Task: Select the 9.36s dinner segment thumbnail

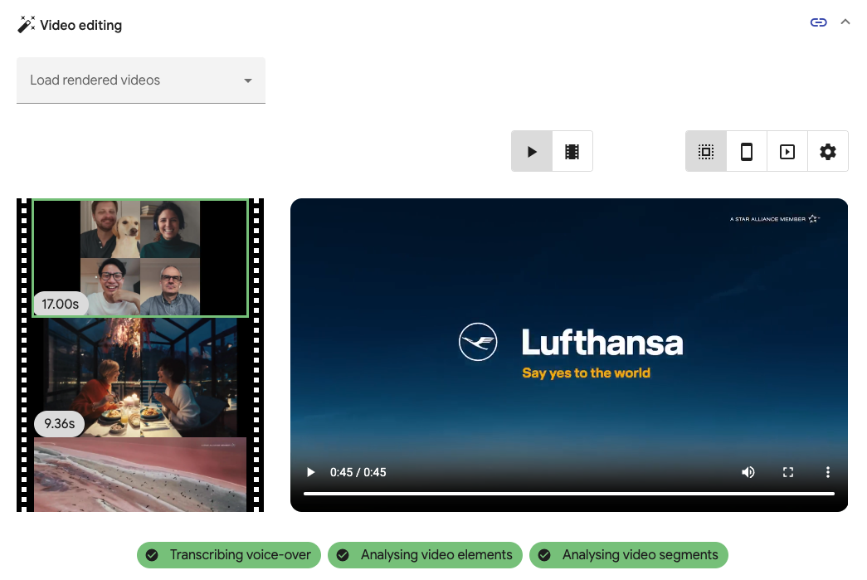Action: tap(140, 378)
